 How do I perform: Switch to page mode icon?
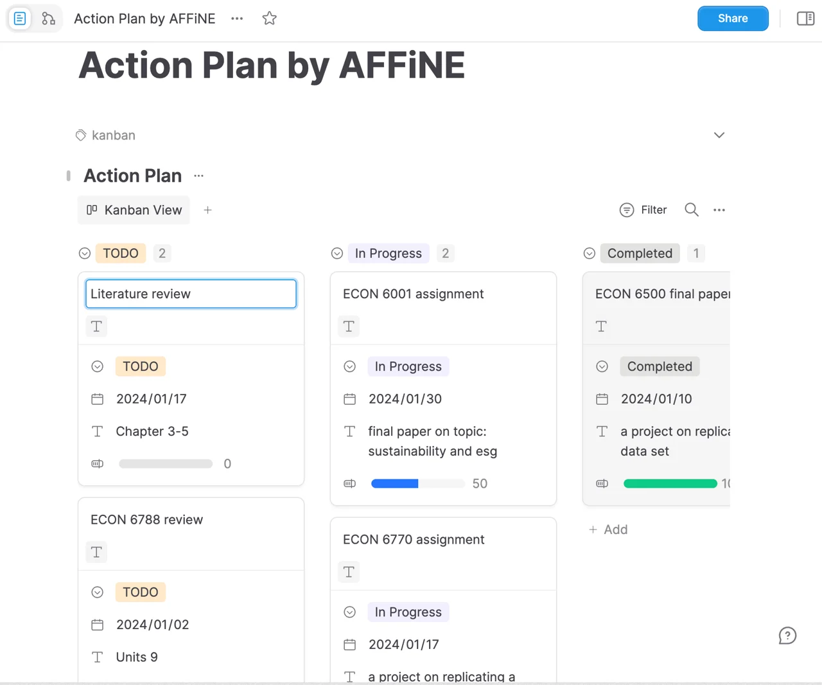click(x=20, y=19)
